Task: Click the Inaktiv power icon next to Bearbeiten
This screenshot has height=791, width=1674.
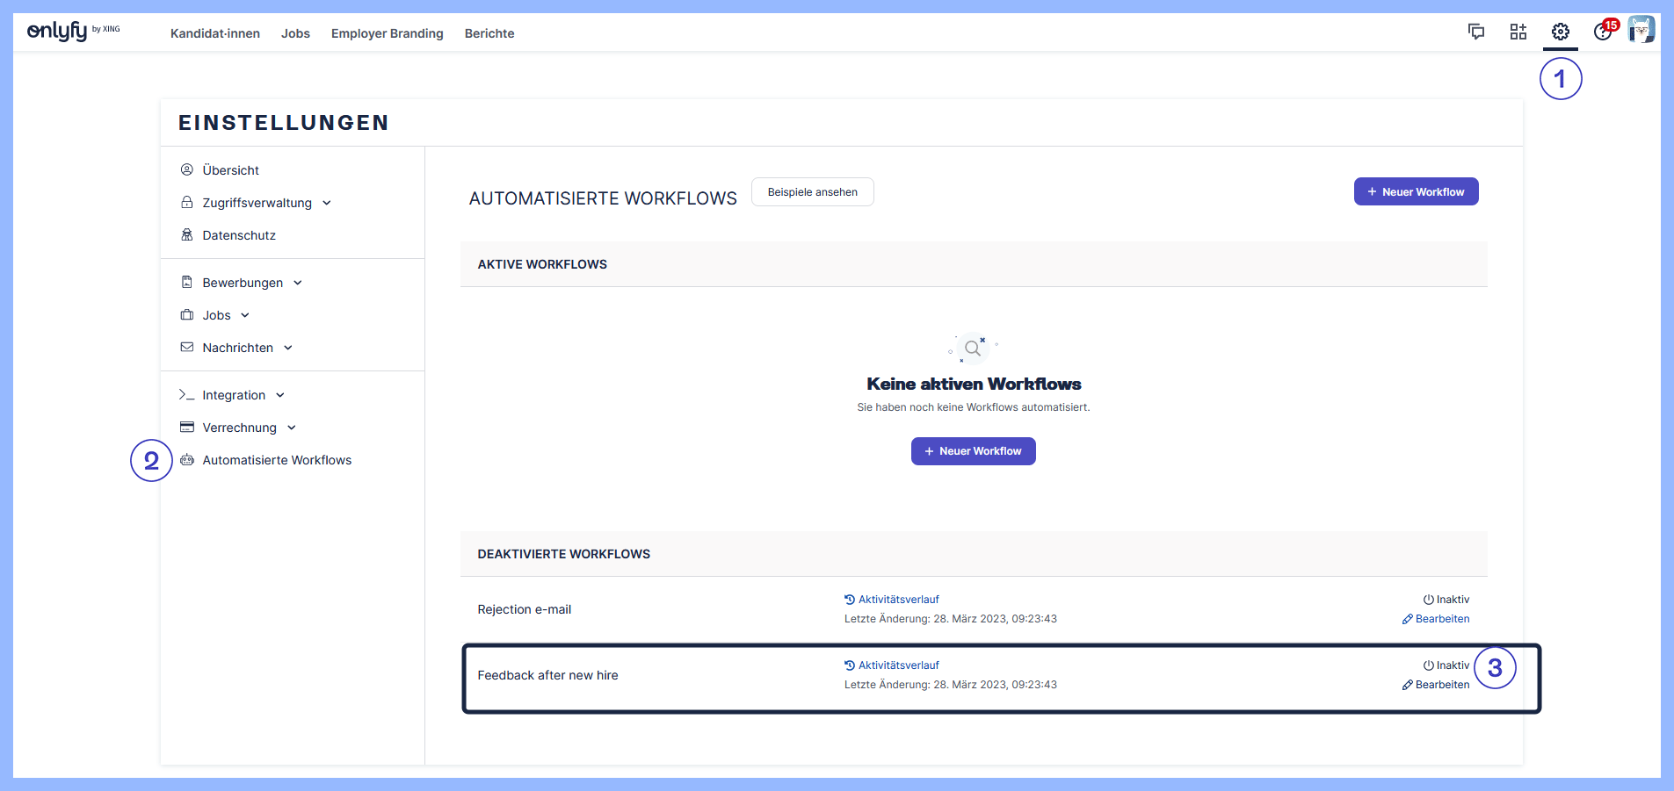Action: coord(1428,665)
